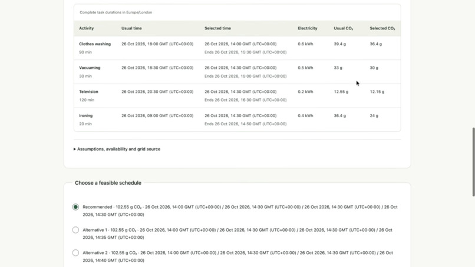Click the Choose a feasible schedule heading
The image size is (475, 267).
pos(108,183)
